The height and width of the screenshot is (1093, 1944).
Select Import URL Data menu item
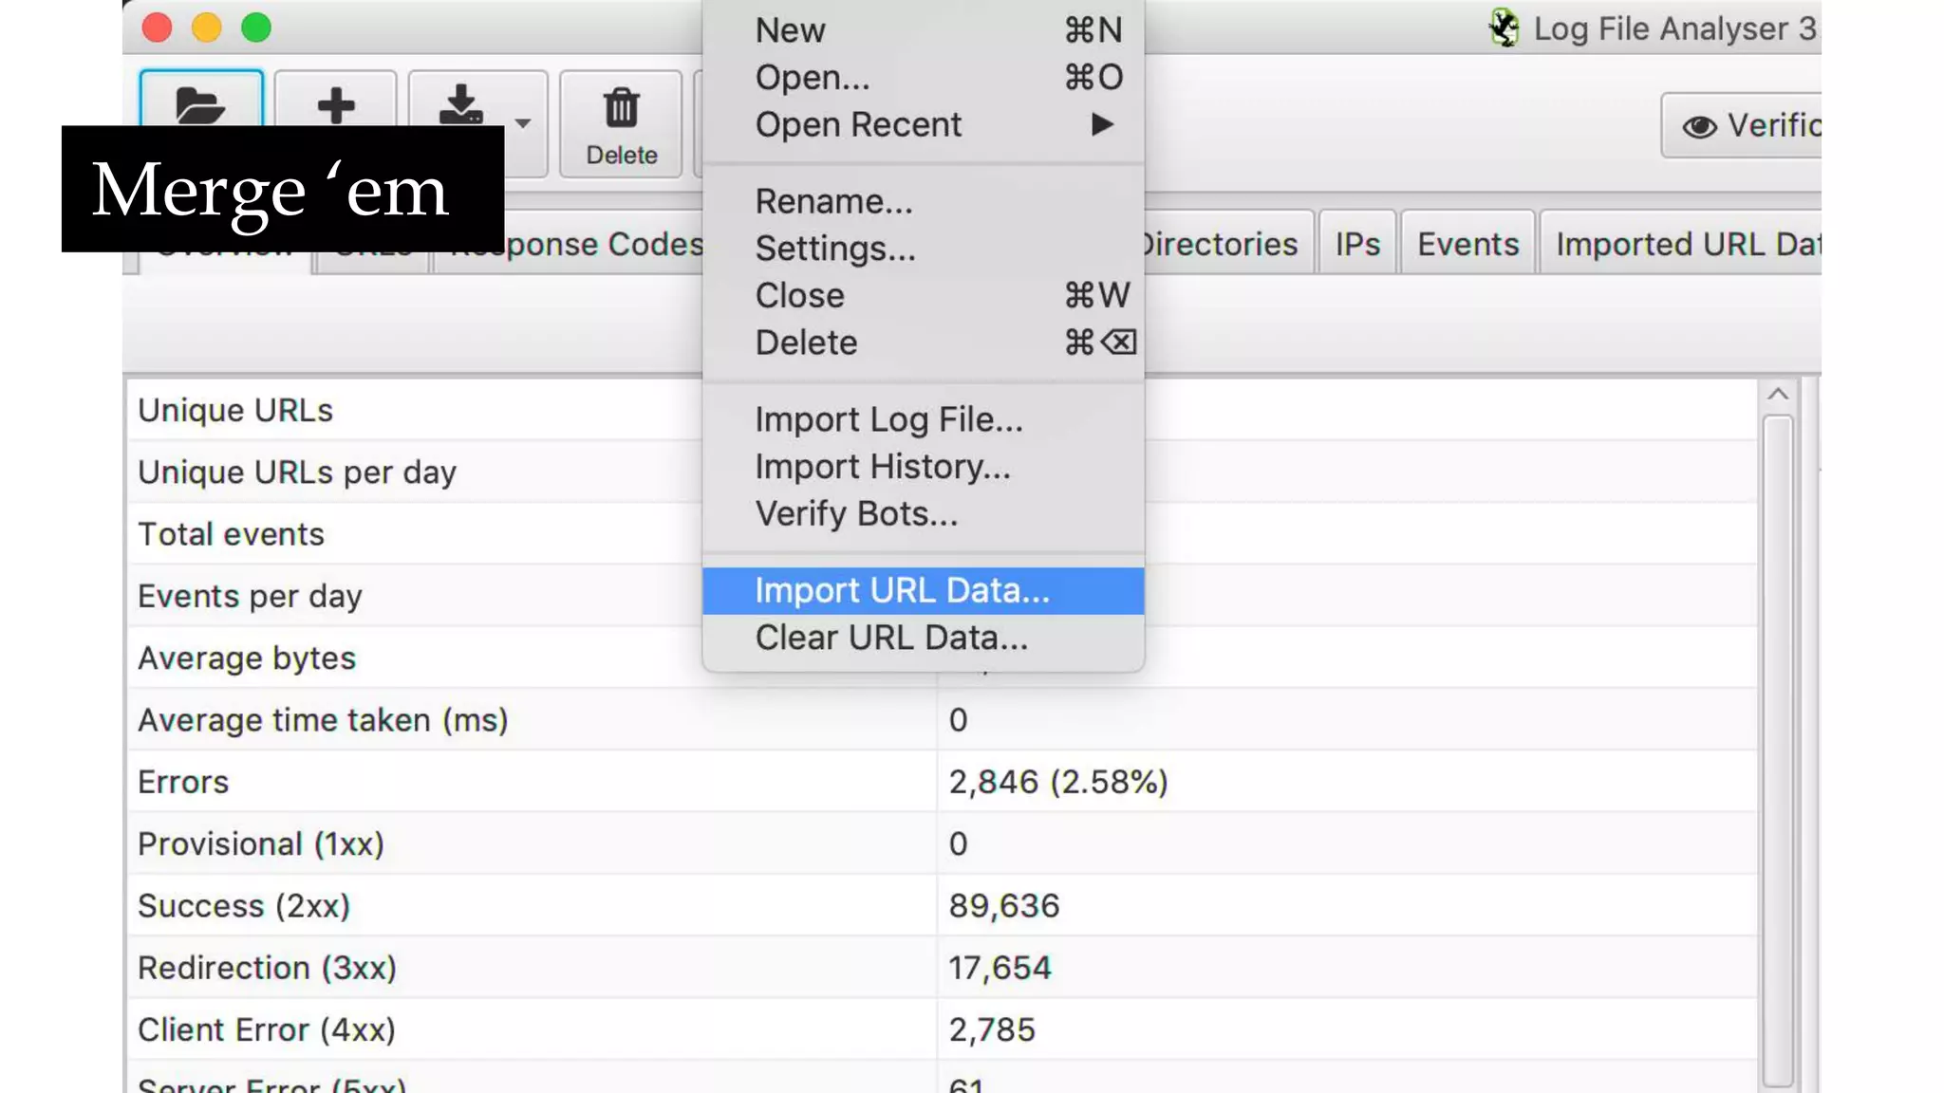(x=902, y=591)
